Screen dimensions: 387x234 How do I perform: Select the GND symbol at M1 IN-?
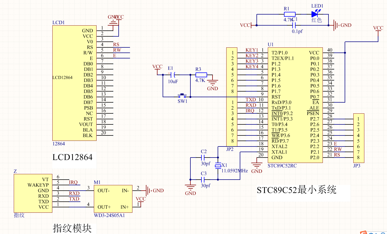(148, 190)
